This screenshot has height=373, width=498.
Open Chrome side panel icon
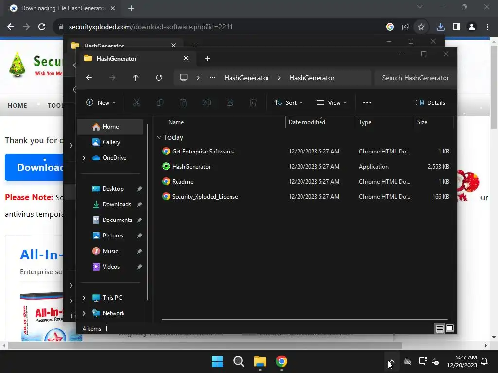(x=456, y=27)
